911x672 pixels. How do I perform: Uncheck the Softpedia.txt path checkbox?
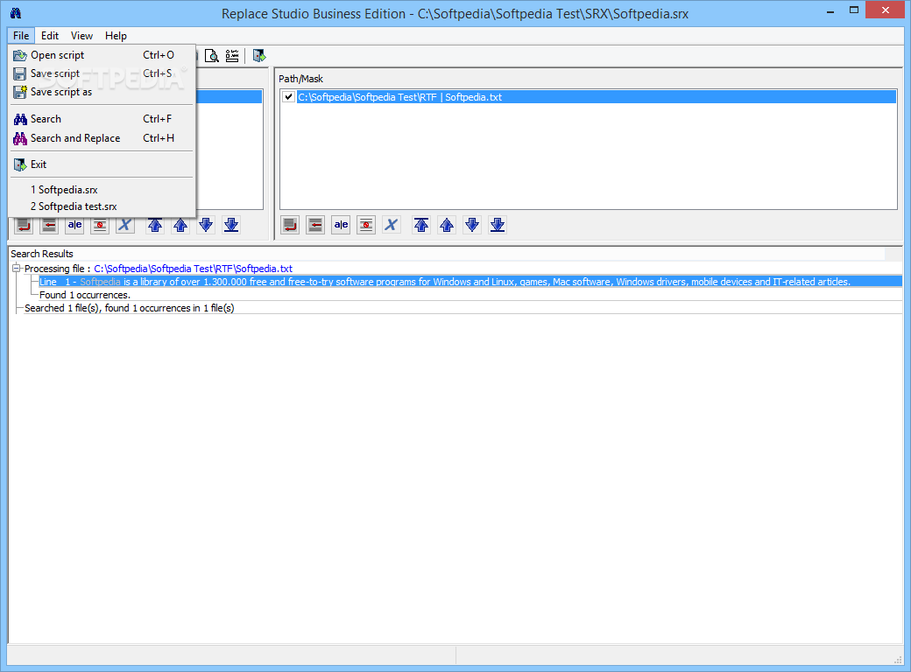(x=289, y=97)
